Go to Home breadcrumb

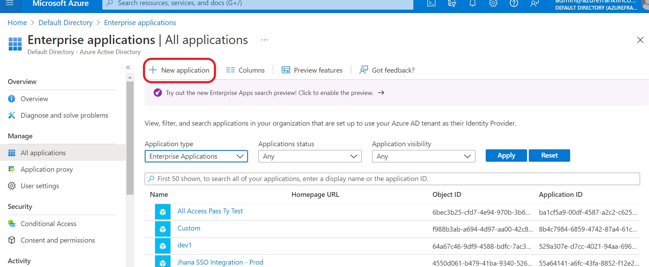17,23
